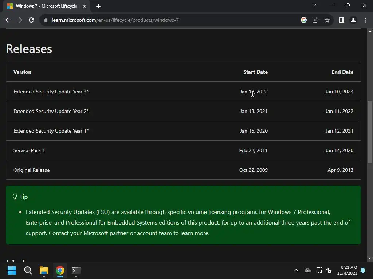
Task: Click the page scrollbar thumb
Action: click(370, 132)
